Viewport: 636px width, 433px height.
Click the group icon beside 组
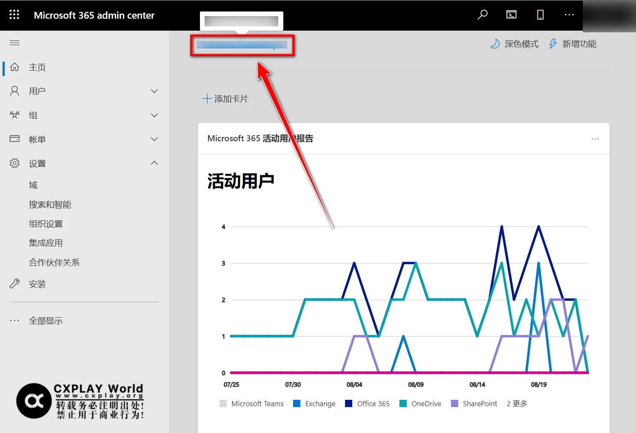(x=14, y=115)
